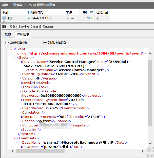The width and height of the screenshot is (154, 158).
Task: Click the Channel System line
Action: [46, 121]
